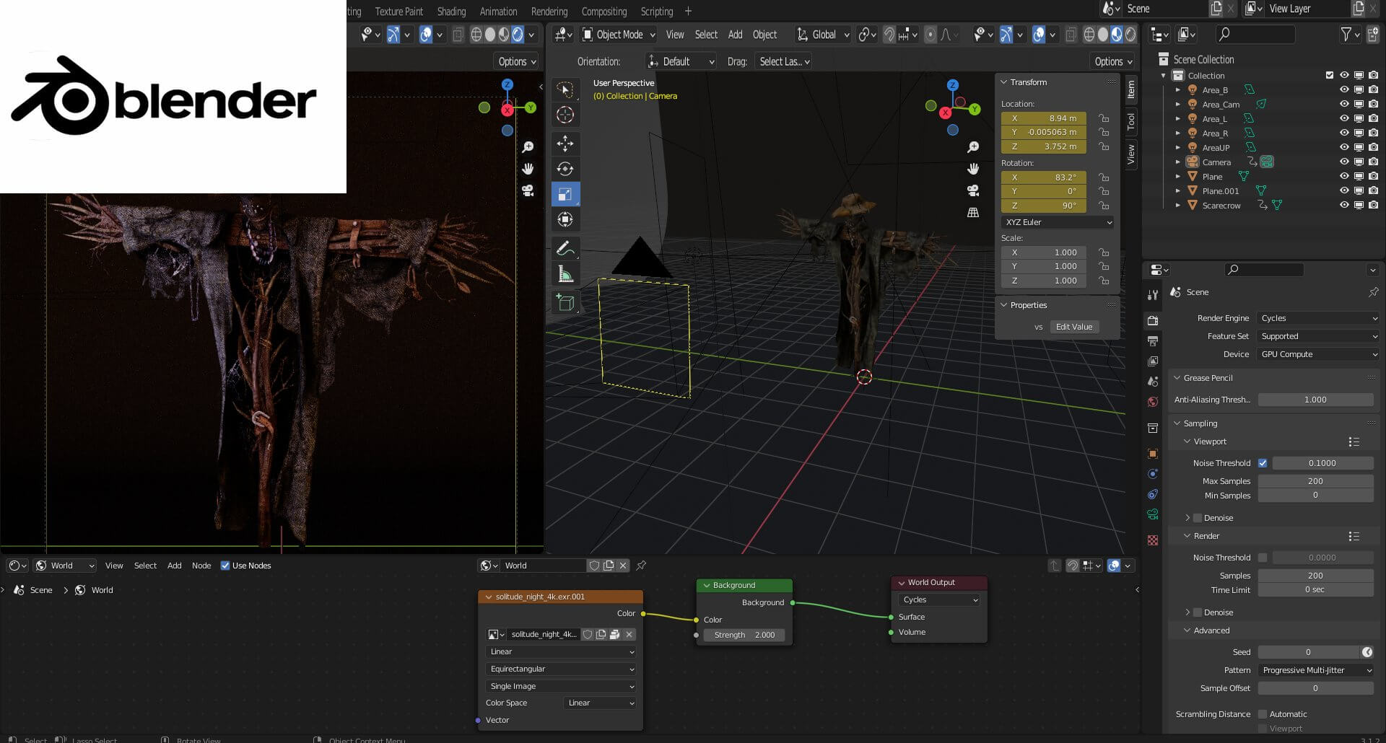1386x743 pixels.
Task: Open Feature Set dropdown showing Supported
Action: click(1318, 336)
